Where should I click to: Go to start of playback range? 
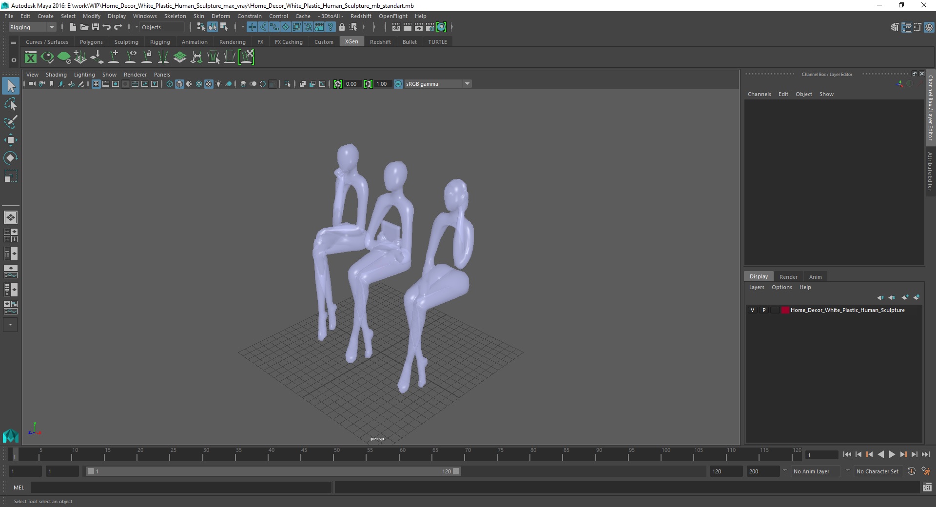click(x=847, y=454)
